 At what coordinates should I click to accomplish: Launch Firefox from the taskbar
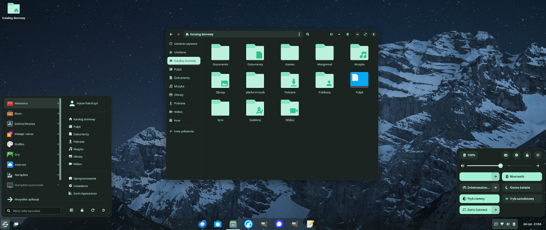click(248, 224)
